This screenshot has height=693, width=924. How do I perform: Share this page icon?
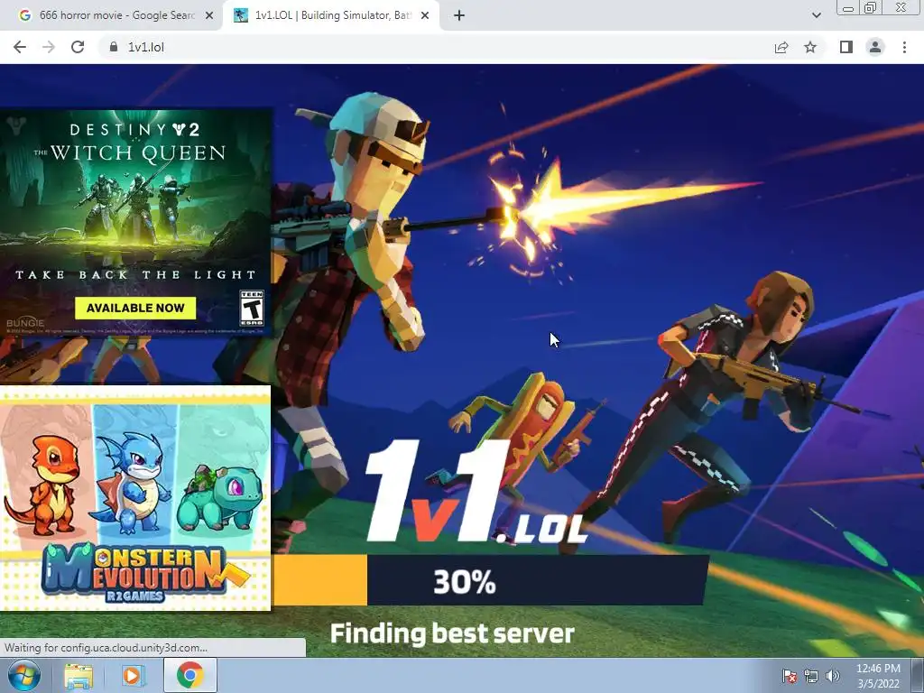(x=781, y=47)
